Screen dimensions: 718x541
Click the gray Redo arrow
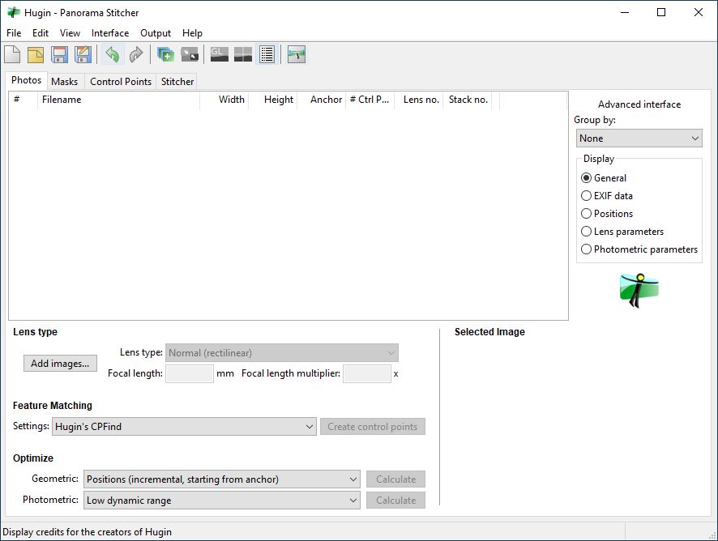tap(136, 54)
